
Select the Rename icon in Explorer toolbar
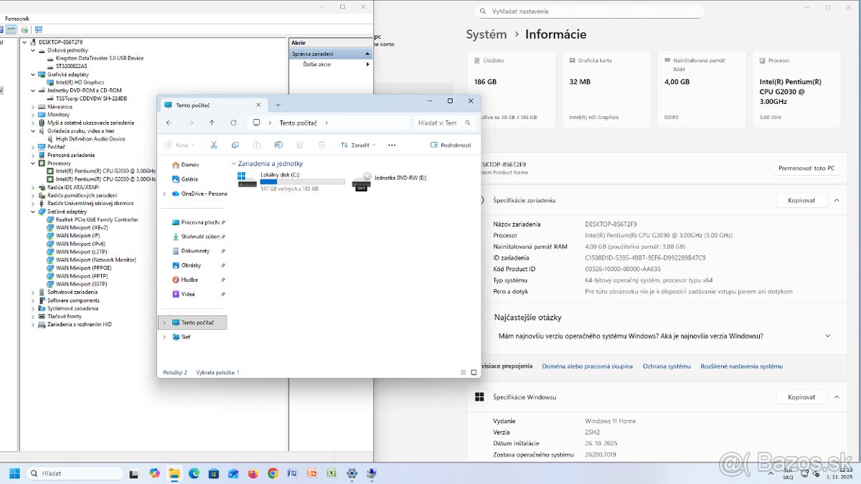coord(278,145)
